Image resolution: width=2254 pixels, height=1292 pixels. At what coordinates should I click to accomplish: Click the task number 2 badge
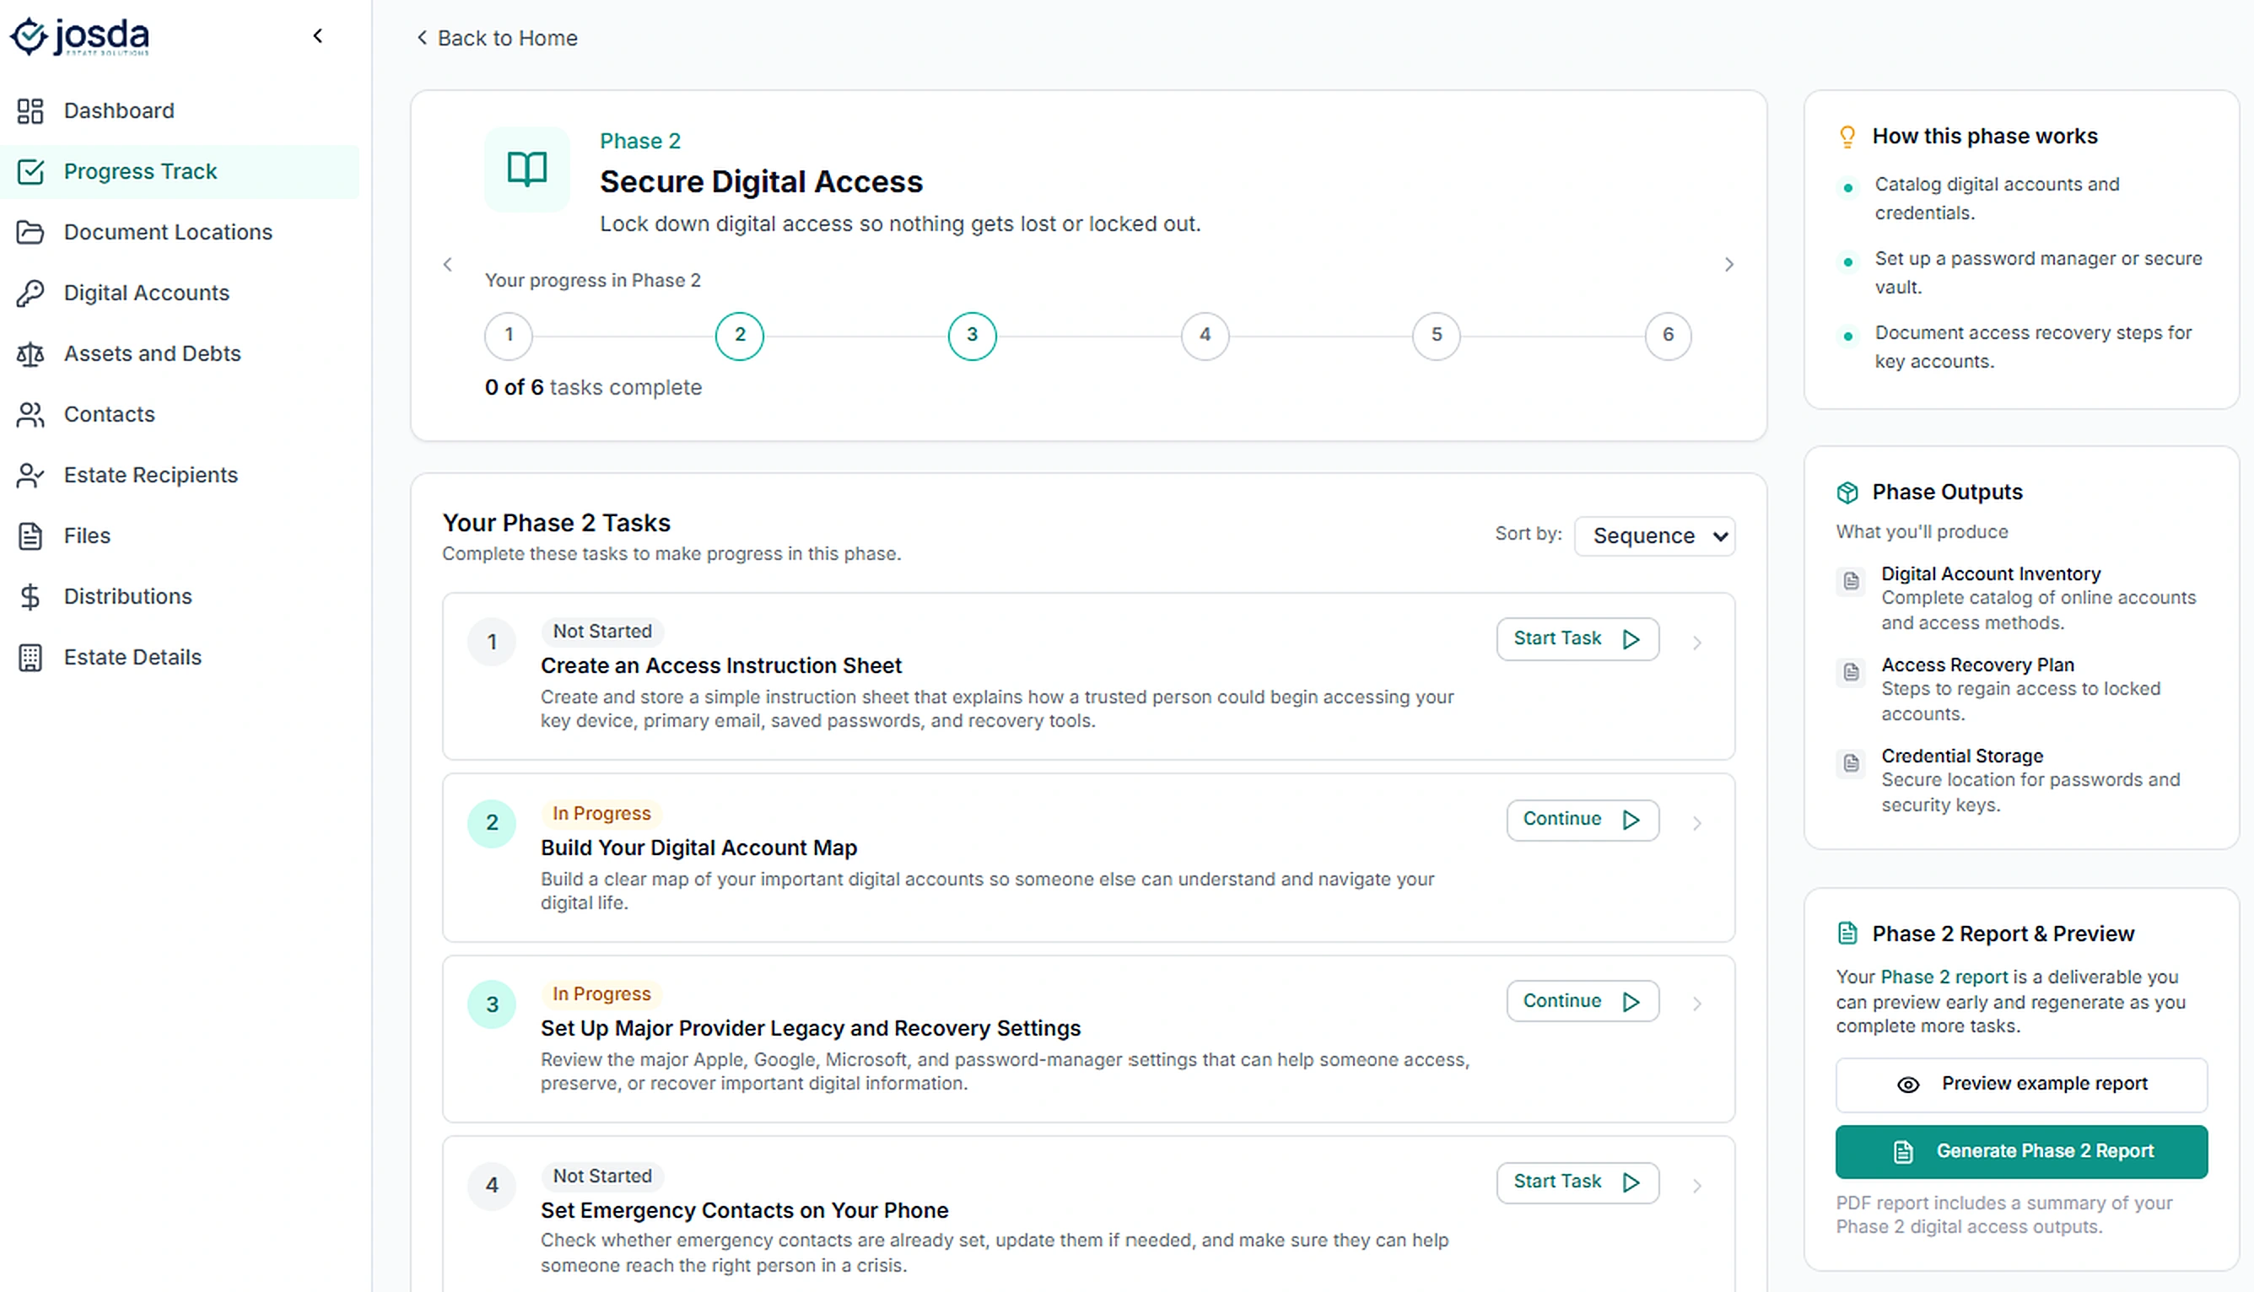click(x=493, y=823)
